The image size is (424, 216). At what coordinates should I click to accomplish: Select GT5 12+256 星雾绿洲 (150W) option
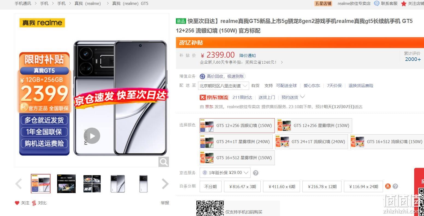point(314,126)
